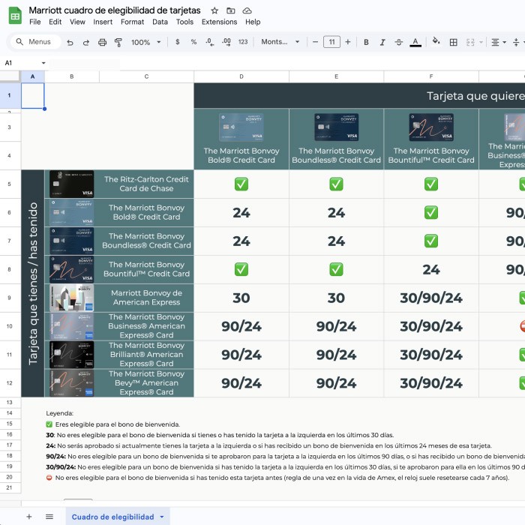Open merge cells type dropdown arrow
Screen dimensions: 525x525
click(481, 42)
